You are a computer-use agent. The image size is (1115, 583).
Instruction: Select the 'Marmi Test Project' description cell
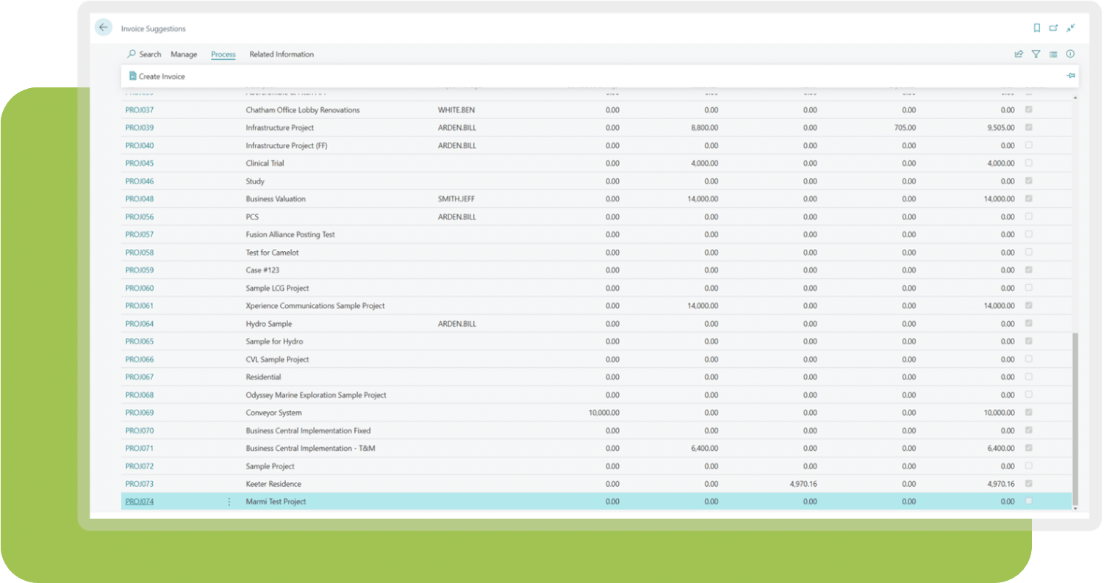click(x=276, y=501)
